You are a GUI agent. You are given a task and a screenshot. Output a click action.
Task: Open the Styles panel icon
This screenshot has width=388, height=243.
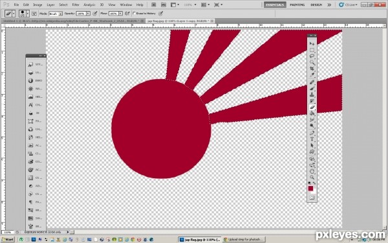30,64
